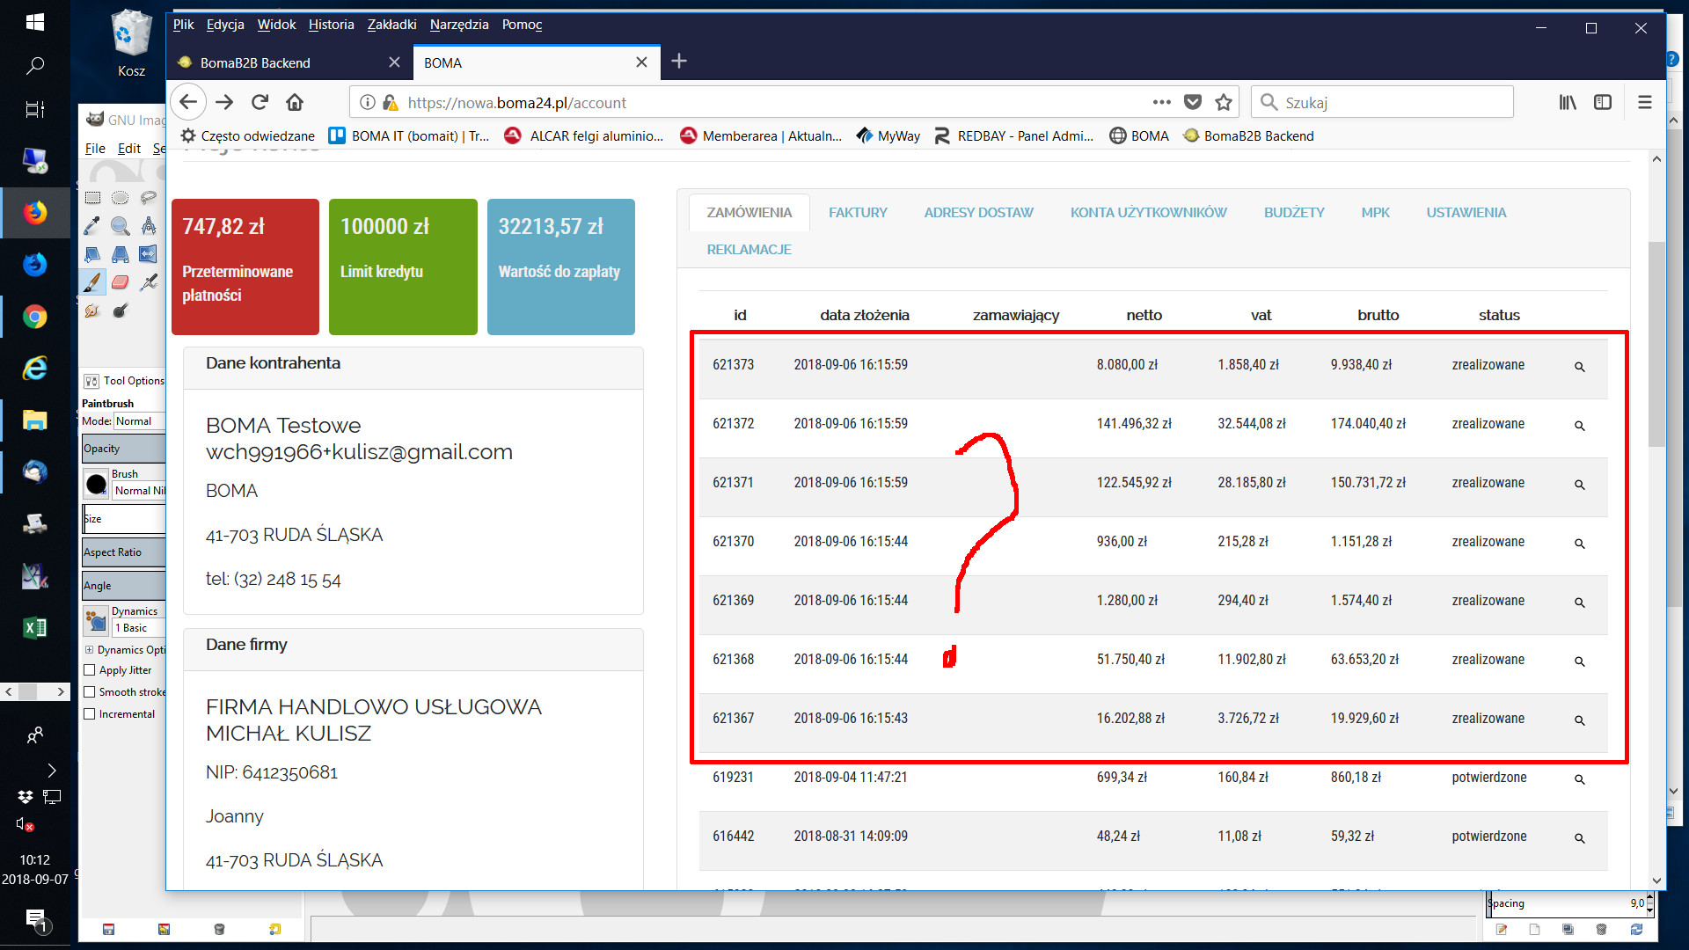
Task: Open Firefox hamburger menu
Action: click(1644, 102)
